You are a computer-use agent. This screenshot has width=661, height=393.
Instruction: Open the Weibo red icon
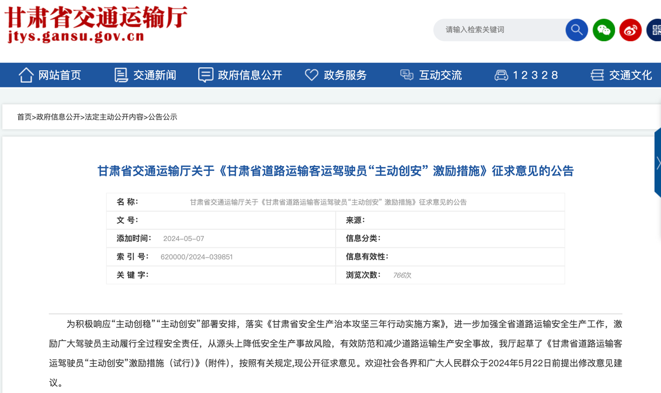point(630,30)
